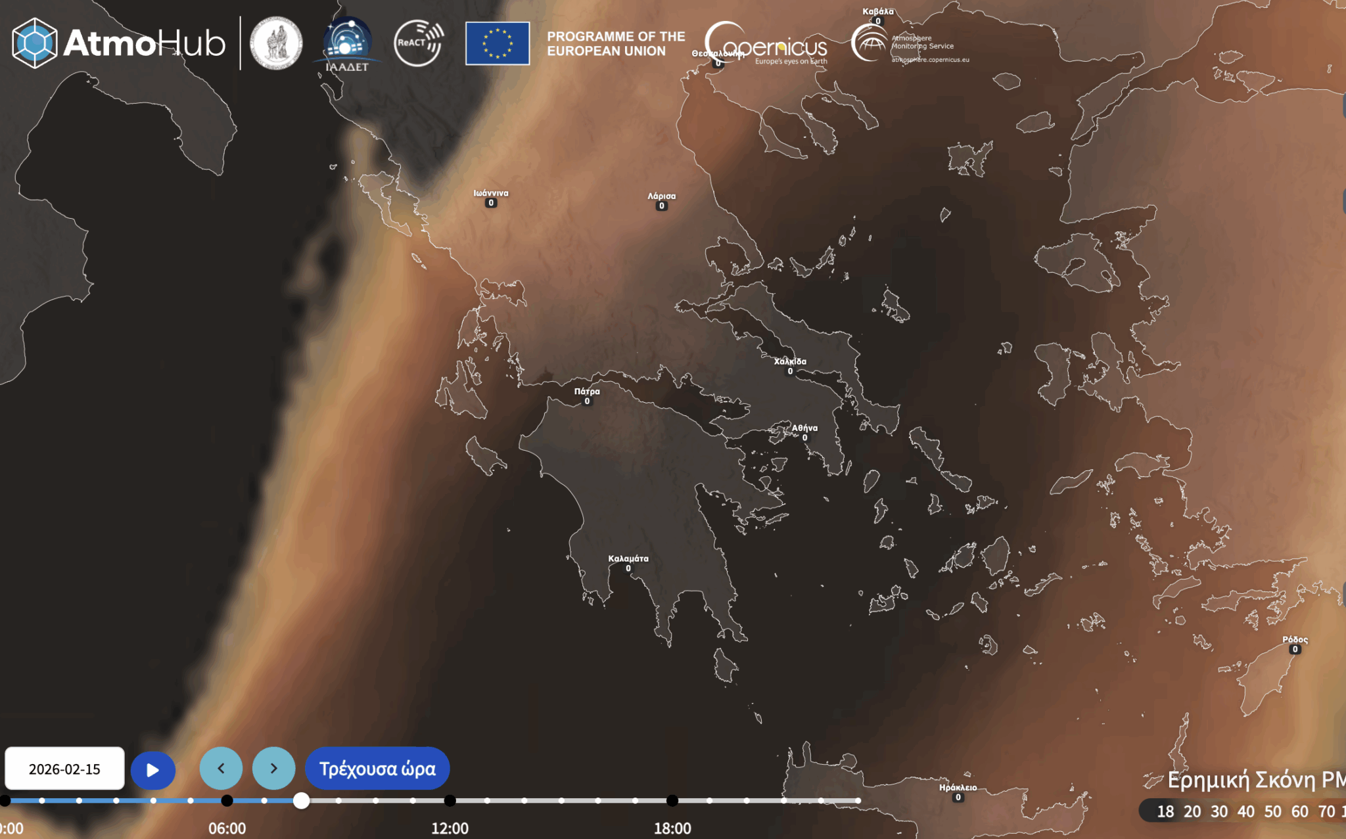
Task: Click the 30 value on dust legend
Action: pyautogui.click(x=1219, y=811)
